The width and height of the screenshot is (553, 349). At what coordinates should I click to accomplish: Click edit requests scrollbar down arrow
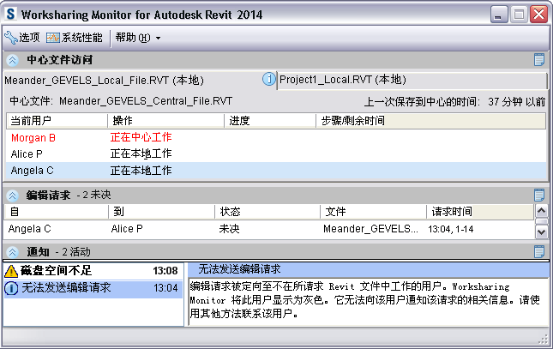[541, 232]
